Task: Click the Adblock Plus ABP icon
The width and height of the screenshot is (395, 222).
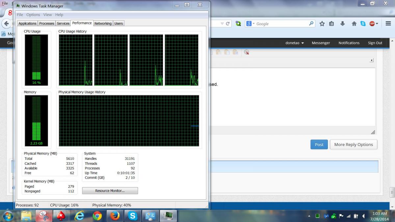Action: (x=372, y=24)
